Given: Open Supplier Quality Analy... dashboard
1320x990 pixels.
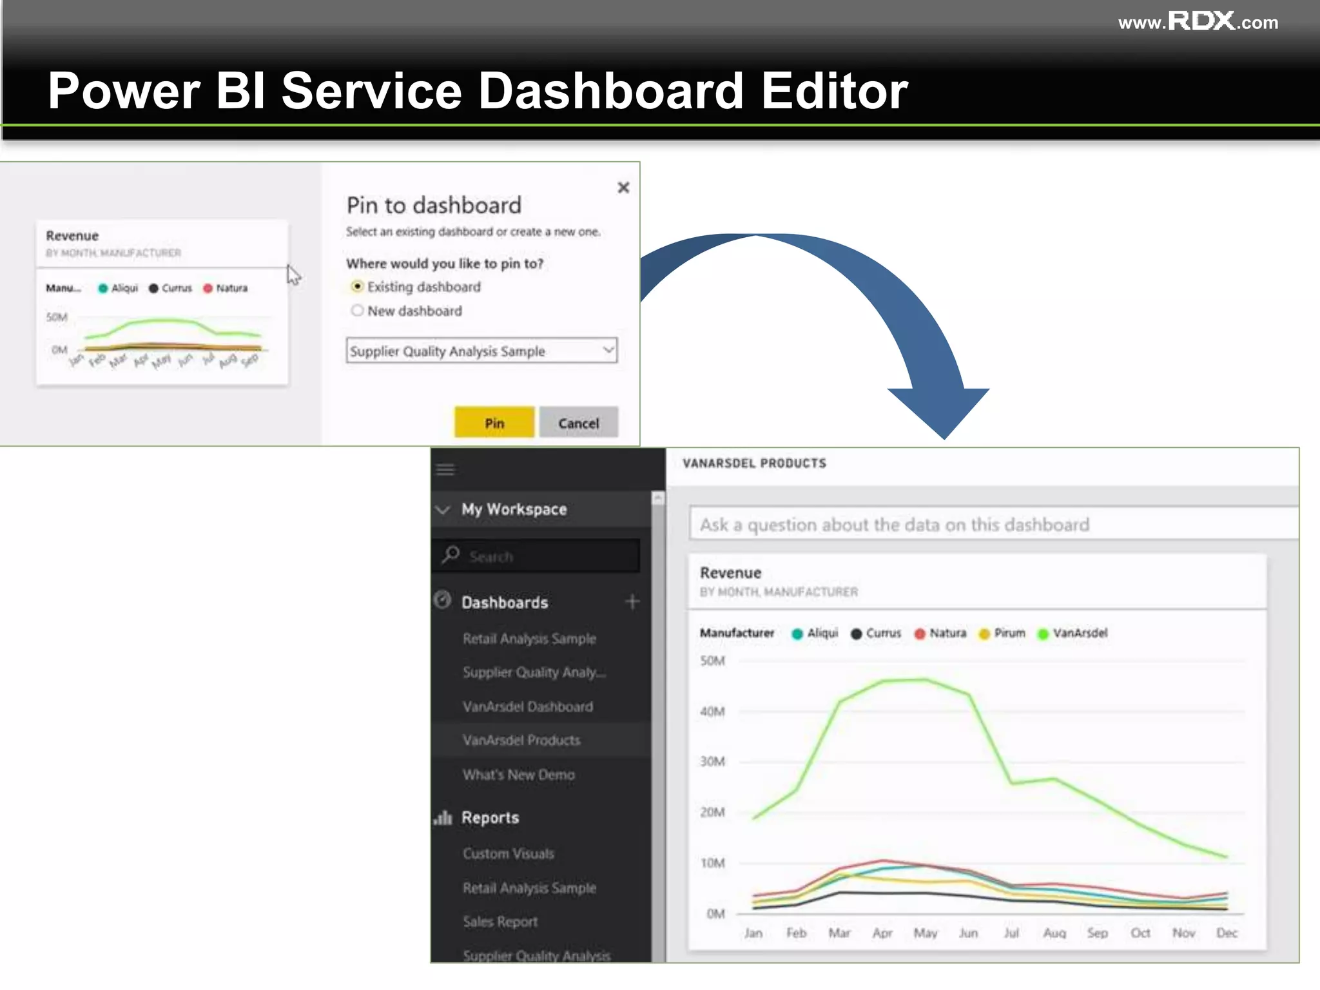Looking at the screenshot, I should (x=534, y=672).
